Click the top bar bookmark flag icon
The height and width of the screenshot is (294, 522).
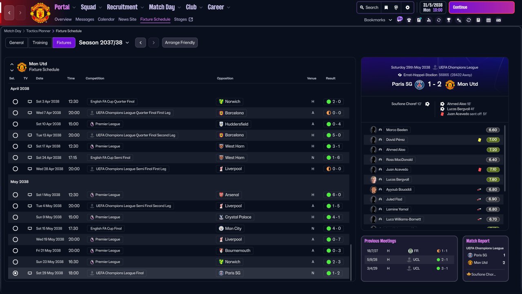(x=386, y=7)
